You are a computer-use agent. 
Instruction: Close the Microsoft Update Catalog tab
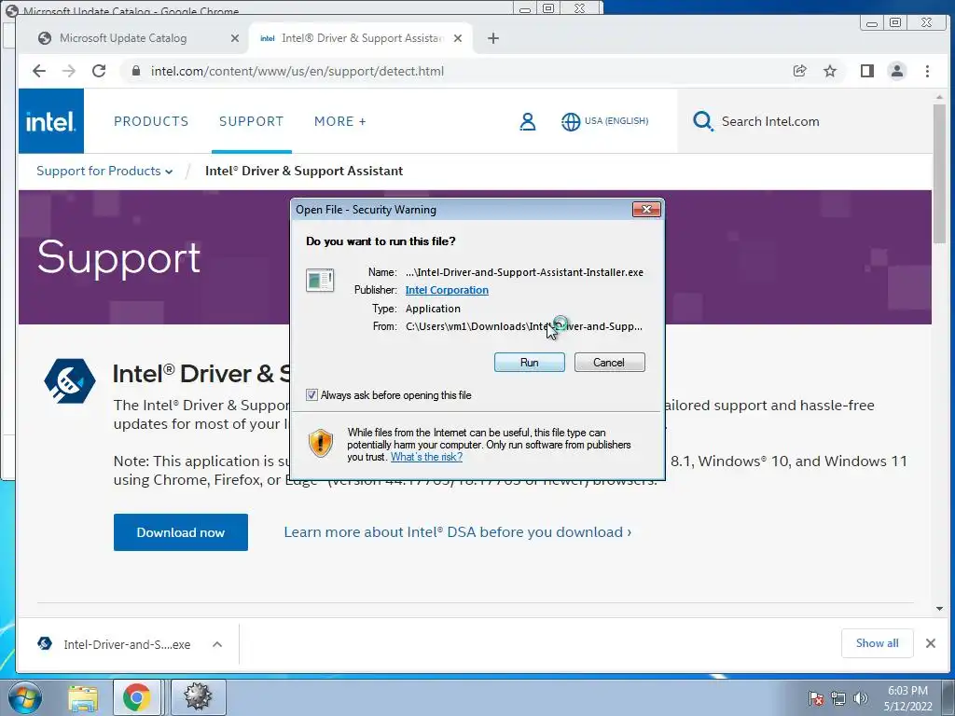(x=234, y=38)
